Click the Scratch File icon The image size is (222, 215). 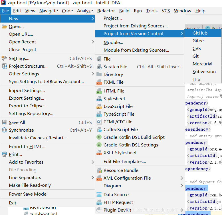point(99,67)
